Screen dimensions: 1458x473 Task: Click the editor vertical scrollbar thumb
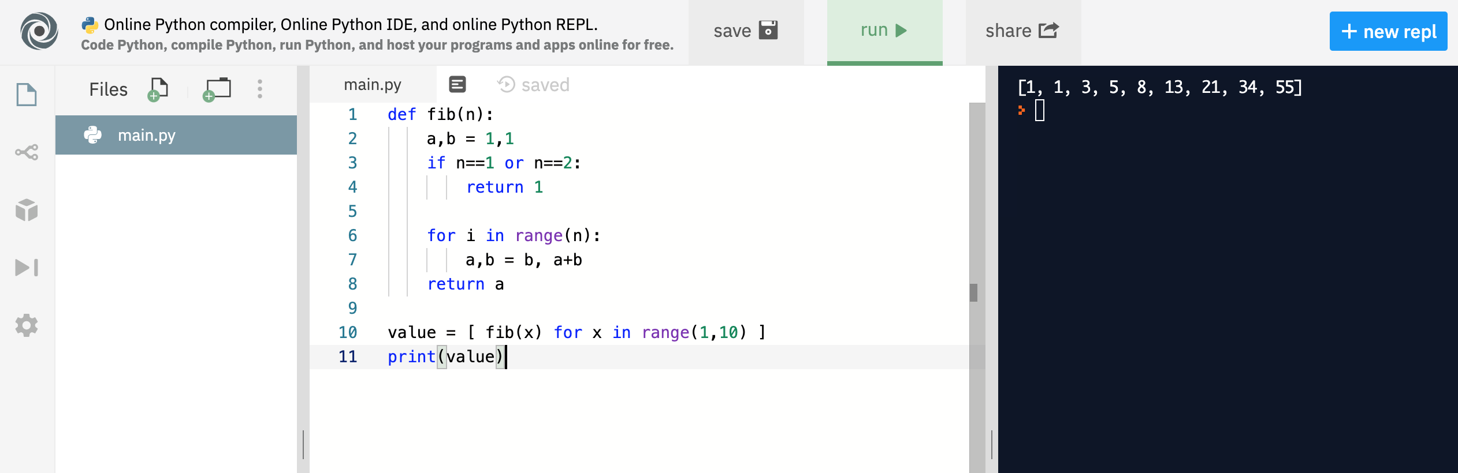[974, 292]
